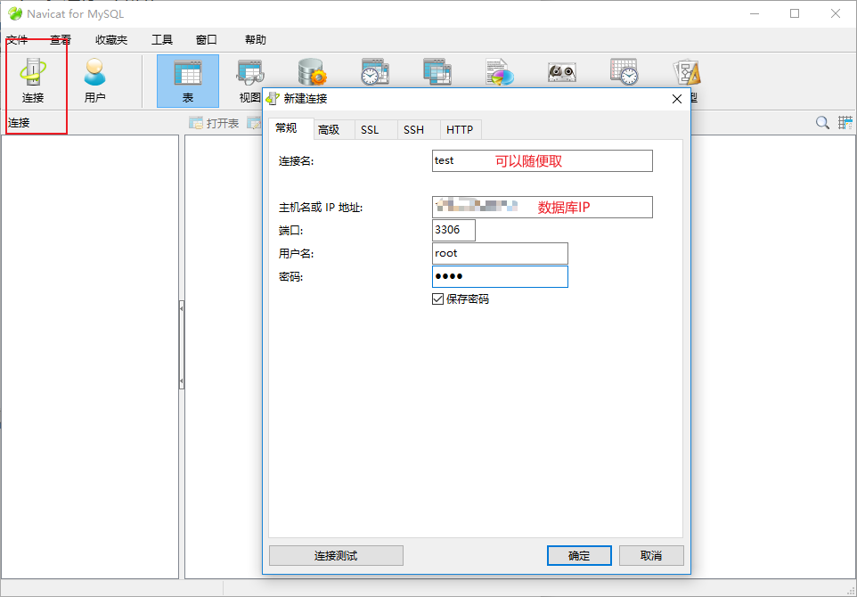857x597 pixels.
Task: Select the 表 (Table) toolbar icon
Action: tap(187, 80)
